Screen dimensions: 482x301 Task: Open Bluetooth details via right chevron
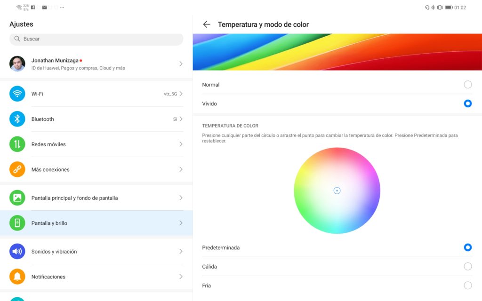pyautogui.click(x=181, y=119)
